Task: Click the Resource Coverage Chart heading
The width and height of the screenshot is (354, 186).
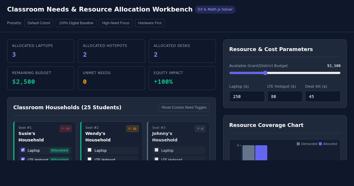Action: click(266, 125)
